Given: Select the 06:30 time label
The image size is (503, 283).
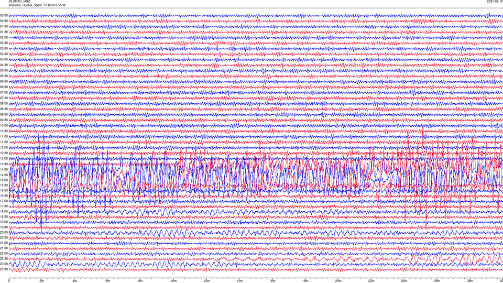Looking at the screenshot, I should (4, 87).
